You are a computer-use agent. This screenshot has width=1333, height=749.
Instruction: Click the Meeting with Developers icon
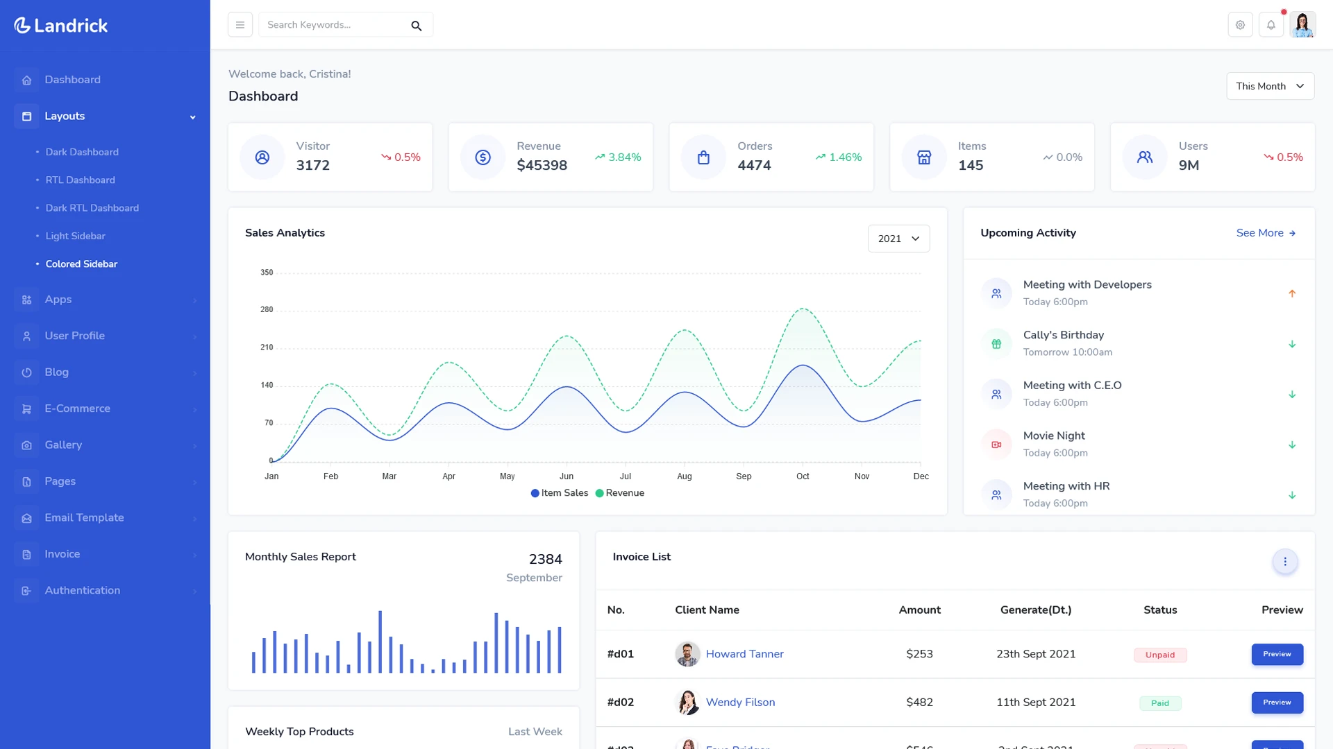point(996,293)
